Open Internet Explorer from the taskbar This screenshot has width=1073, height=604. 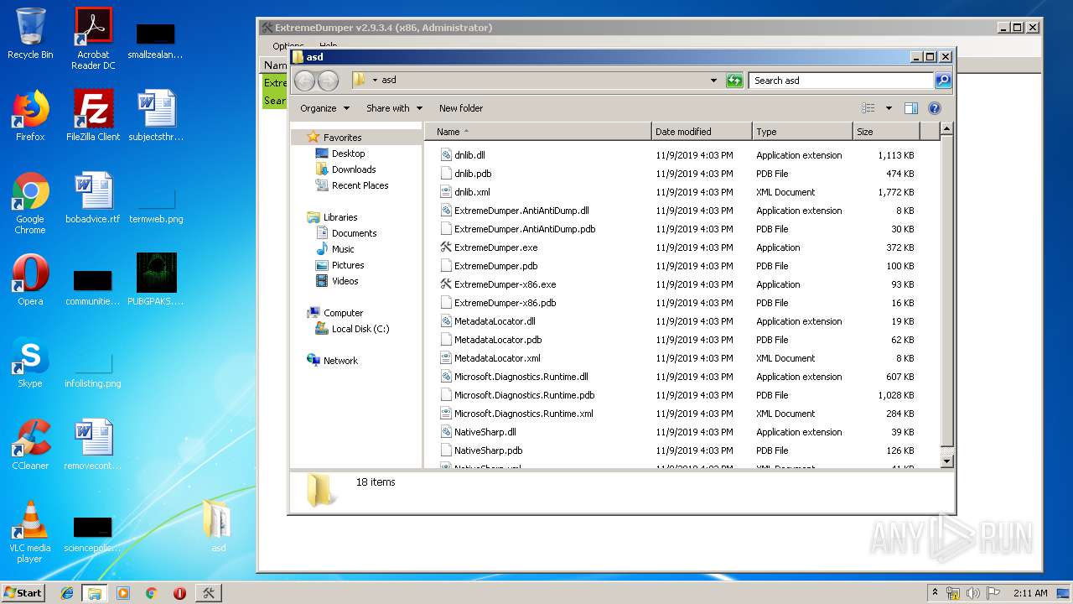tap(67, 593)
